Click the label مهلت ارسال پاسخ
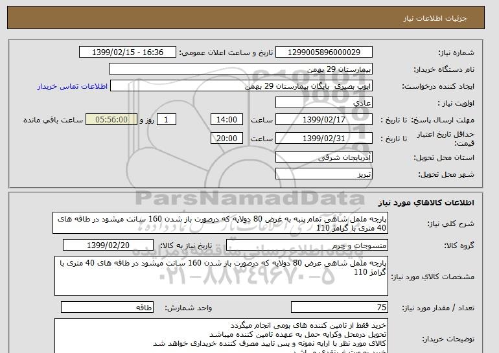Screen dimensions: 499x353 (x=443, y=120)
